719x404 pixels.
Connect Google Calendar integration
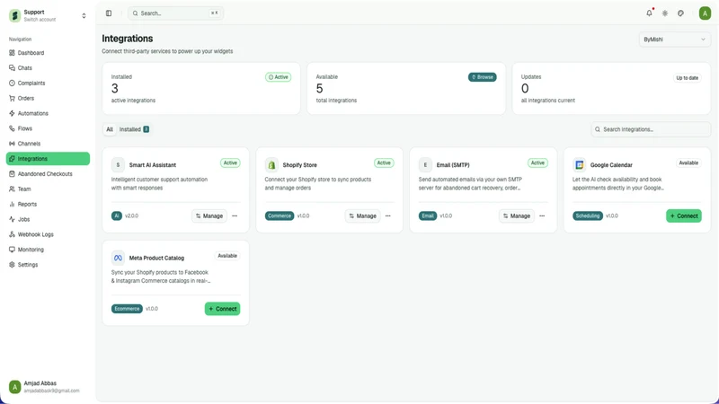coord(684,215)
